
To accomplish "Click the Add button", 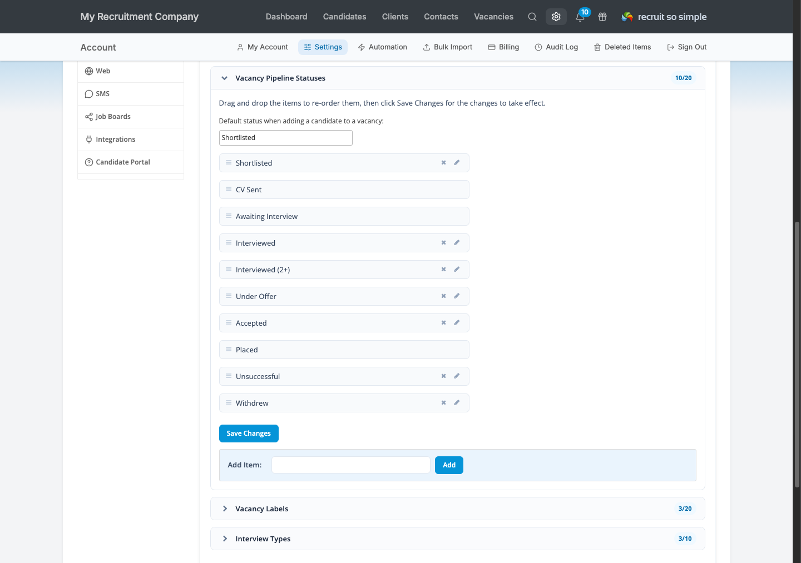I will [449, 465].
